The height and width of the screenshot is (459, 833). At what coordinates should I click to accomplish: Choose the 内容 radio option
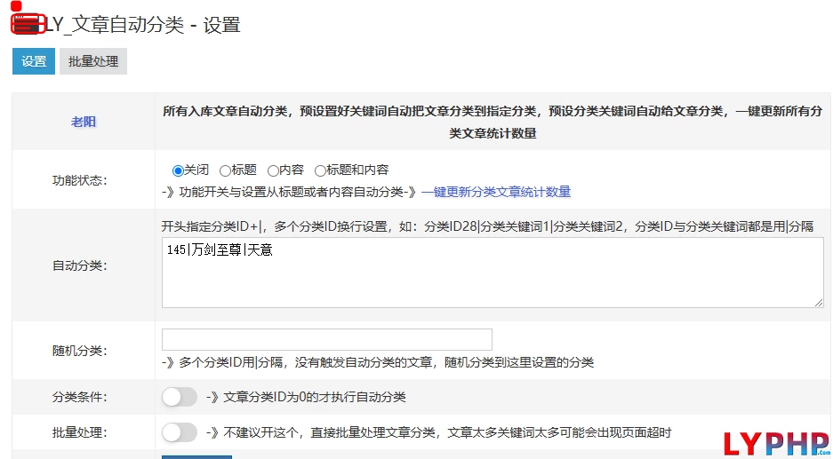click(x=273, y=170)
